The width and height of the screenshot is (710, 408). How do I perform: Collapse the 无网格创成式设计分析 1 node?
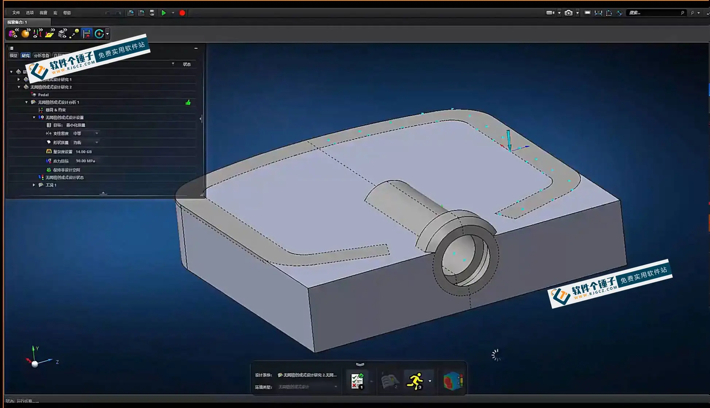point(26,102)
